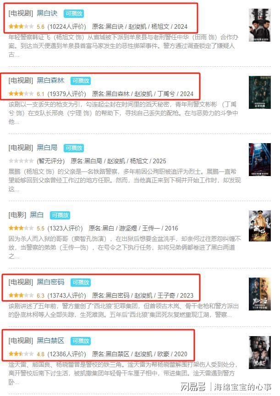Click 可播放 badge next to 黑白禁区
This screenshot has width=280, height=396.
coord(81,341)
